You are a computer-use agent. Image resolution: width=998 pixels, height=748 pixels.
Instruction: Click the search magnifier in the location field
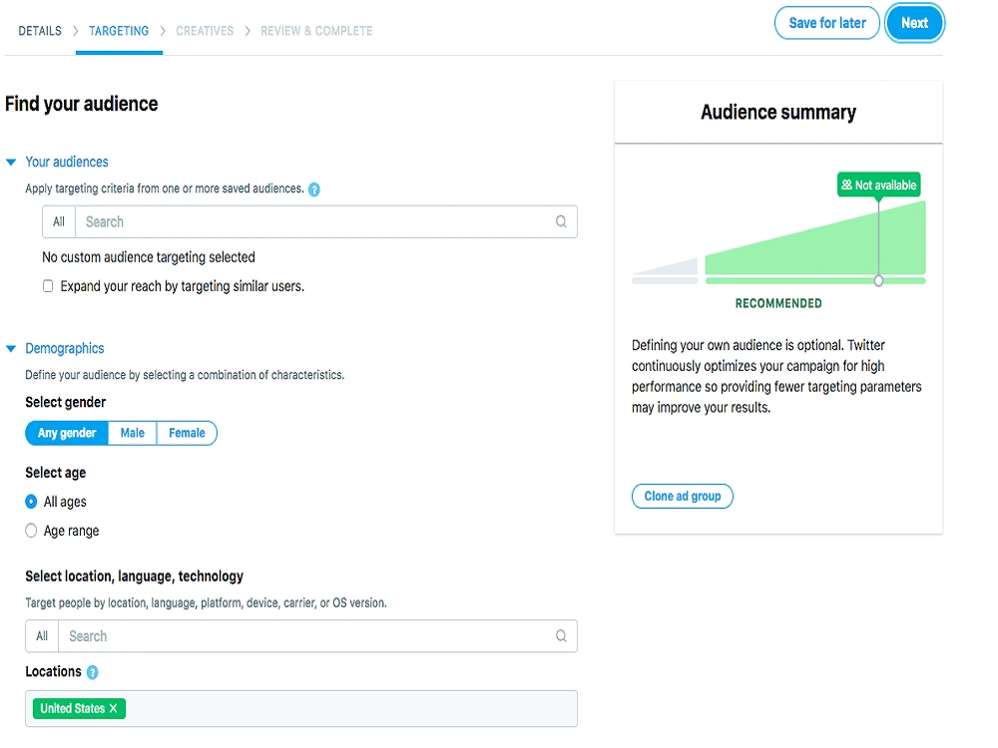(560, 635)
